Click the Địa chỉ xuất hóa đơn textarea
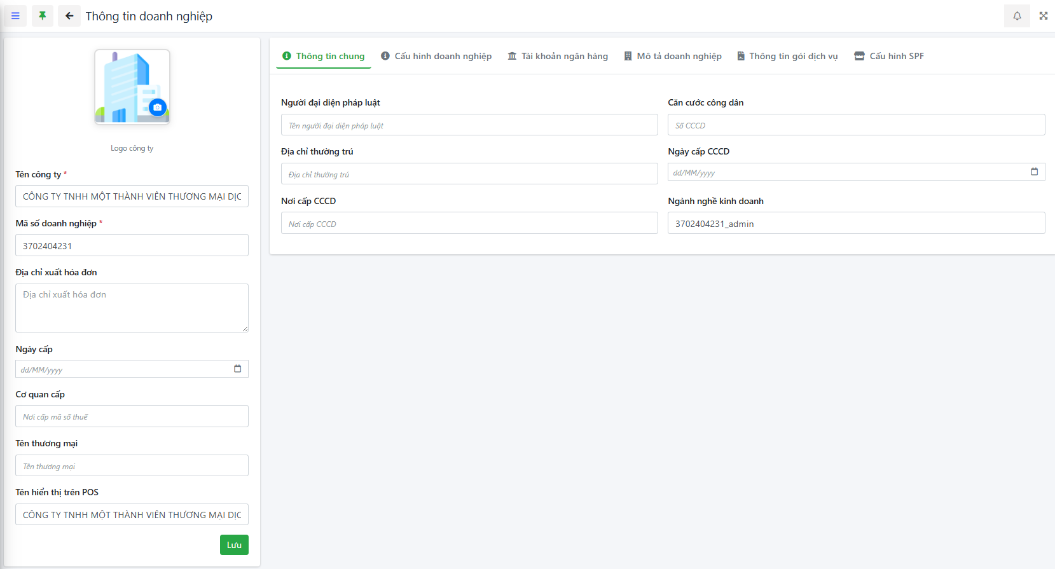Viewport: 1055px width, 569px height. coord(132,308)
